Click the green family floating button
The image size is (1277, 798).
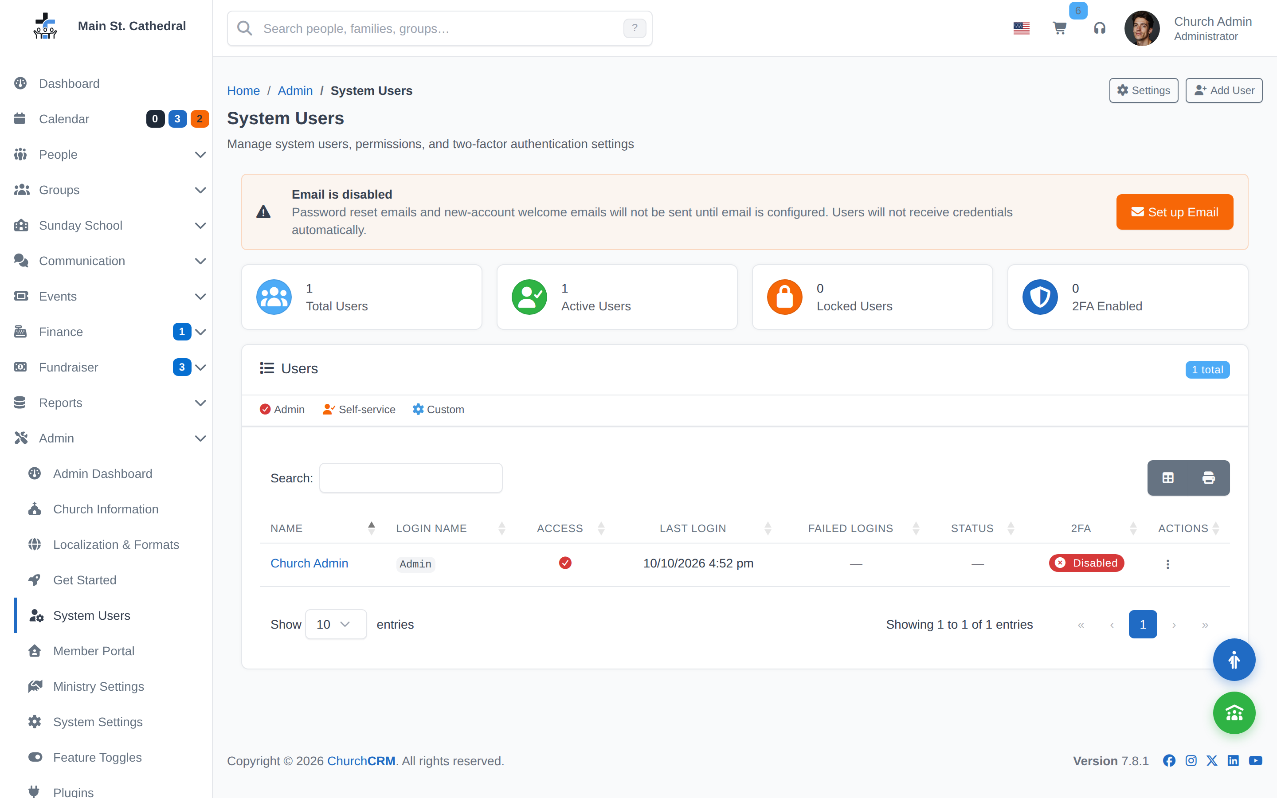[x=1234, y=713]
